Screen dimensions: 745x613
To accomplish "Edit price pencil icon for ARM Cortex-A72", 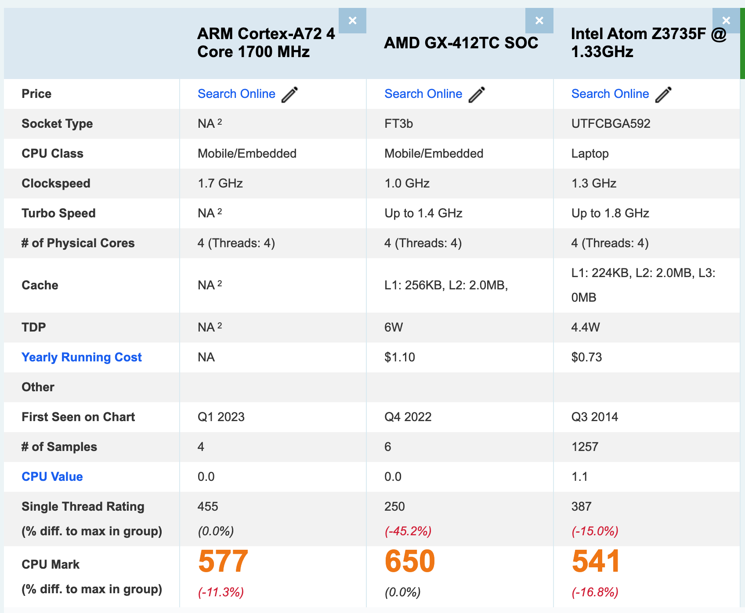I will click(289, 94).
